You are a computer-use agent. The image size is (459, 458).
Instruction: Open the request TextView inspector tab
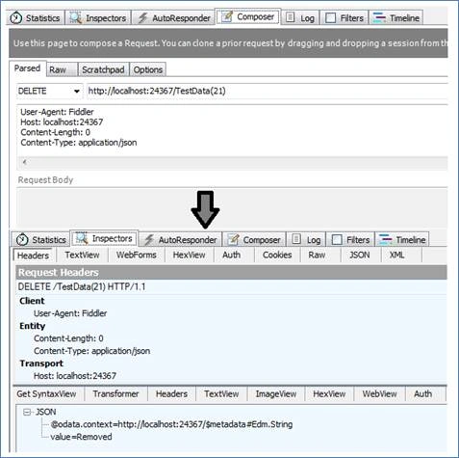tap(82, 255)
